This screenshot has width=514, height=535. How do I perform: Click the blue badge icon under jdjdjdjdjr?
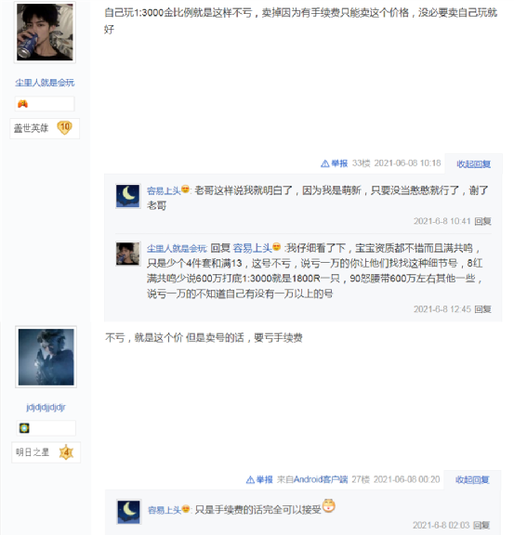(24, 428)
